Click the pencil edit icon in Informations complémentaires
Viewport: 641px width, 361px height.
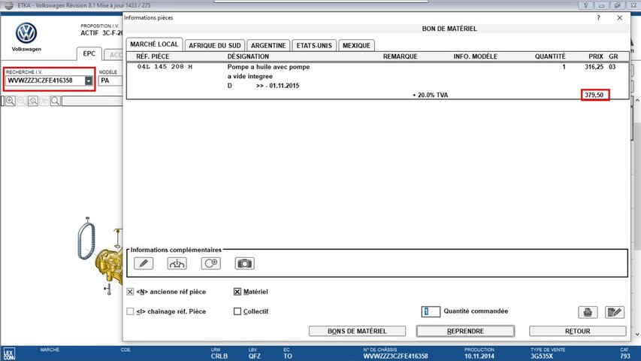pyautogui.click(x=144, y=263)
